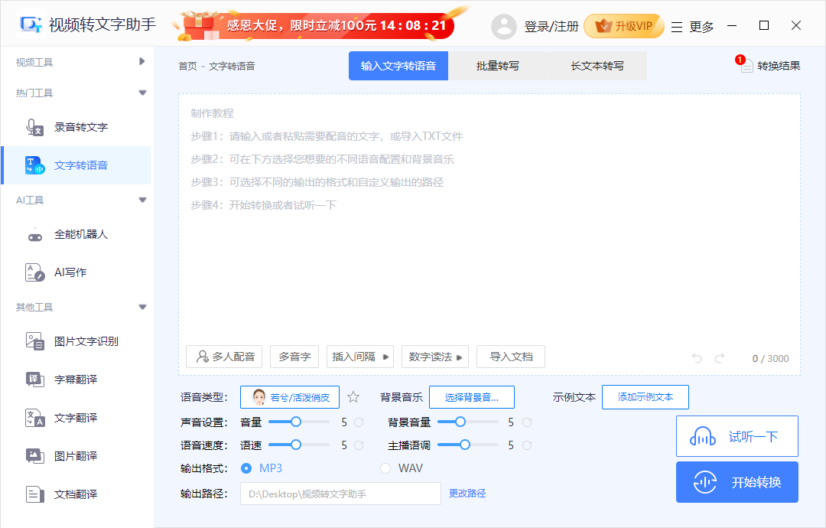This screenshot has height=528, width=826.
Task: Open the 数字读法 dropdown
Action: point(434,356)
